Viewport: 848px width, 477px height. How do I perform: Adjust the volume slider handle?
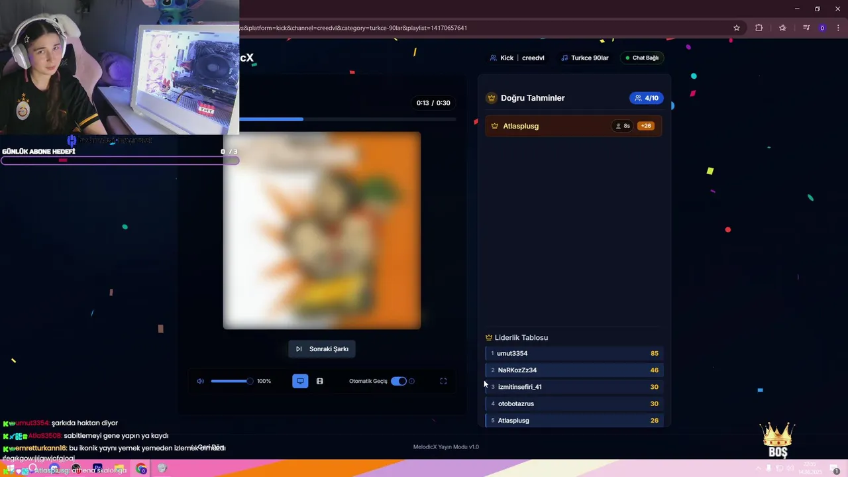[x=250, y=381]
